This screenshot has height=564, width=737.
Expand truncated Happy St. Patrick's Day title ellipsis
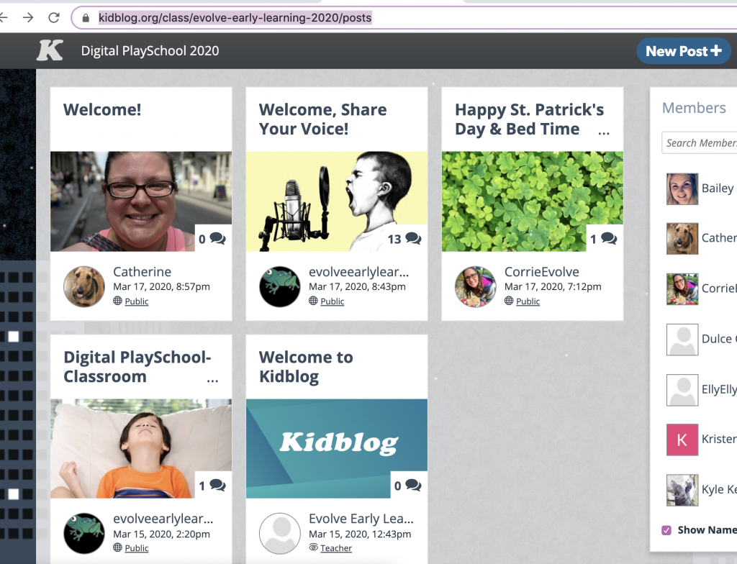point(603,131)
